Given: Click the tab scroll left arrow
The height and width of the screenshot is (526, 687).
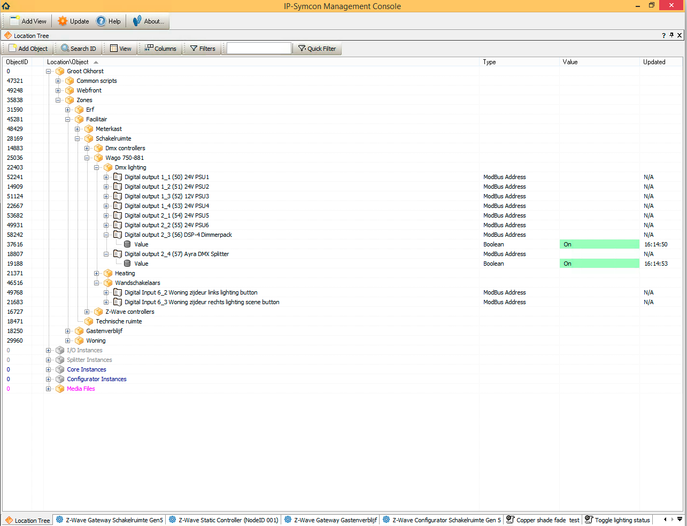Looking at the screenshot, I should point(665,520).
